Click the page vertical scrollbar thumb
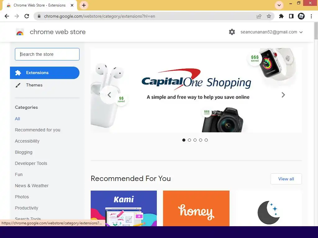Viewport: 318px width, 238px height. pyautogui.click(x=316, y=31)
